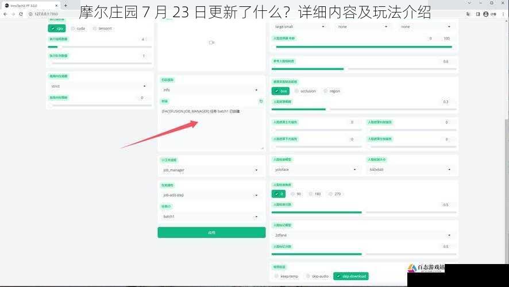
Task: Select the 0 degree detector angle
Action: pyautogui.click(x=279, y=194)
